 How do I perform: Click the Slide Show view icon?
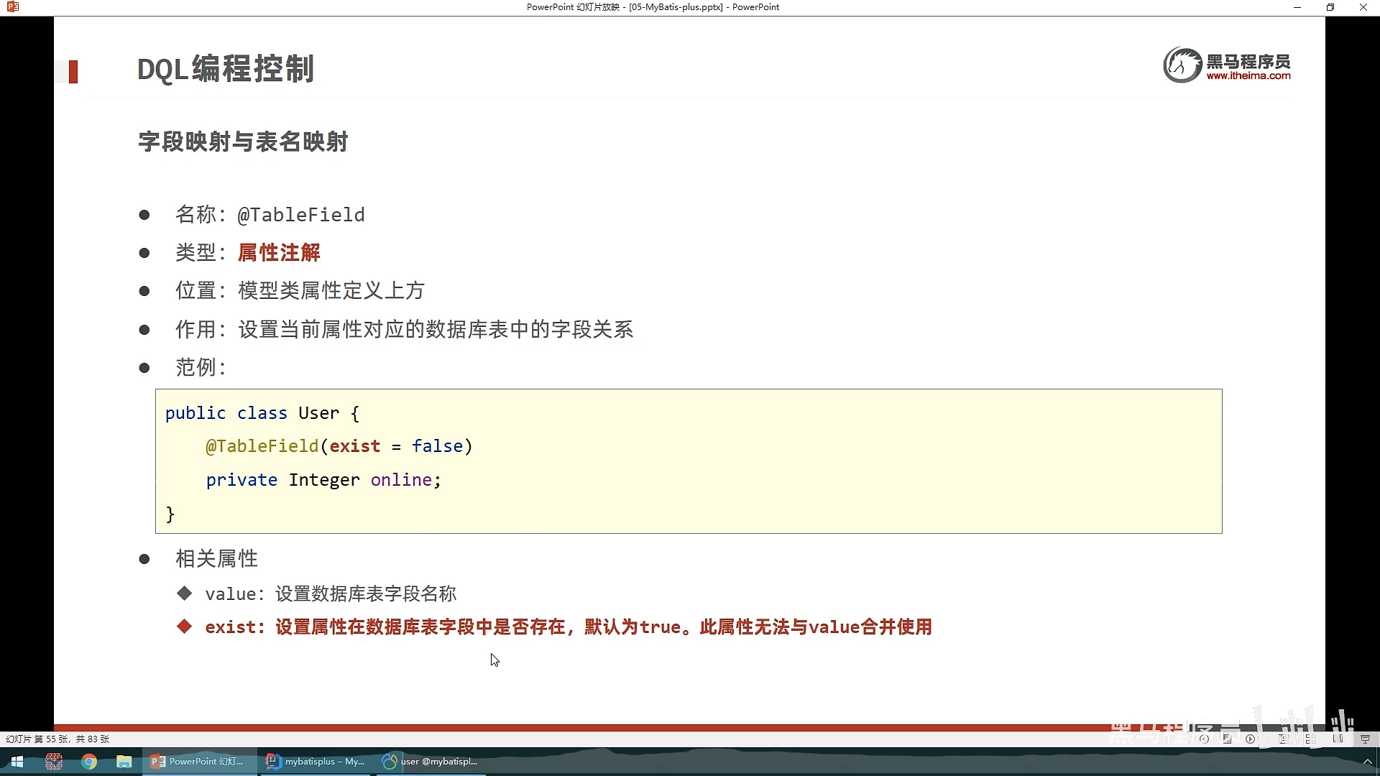pos(1365,739)
